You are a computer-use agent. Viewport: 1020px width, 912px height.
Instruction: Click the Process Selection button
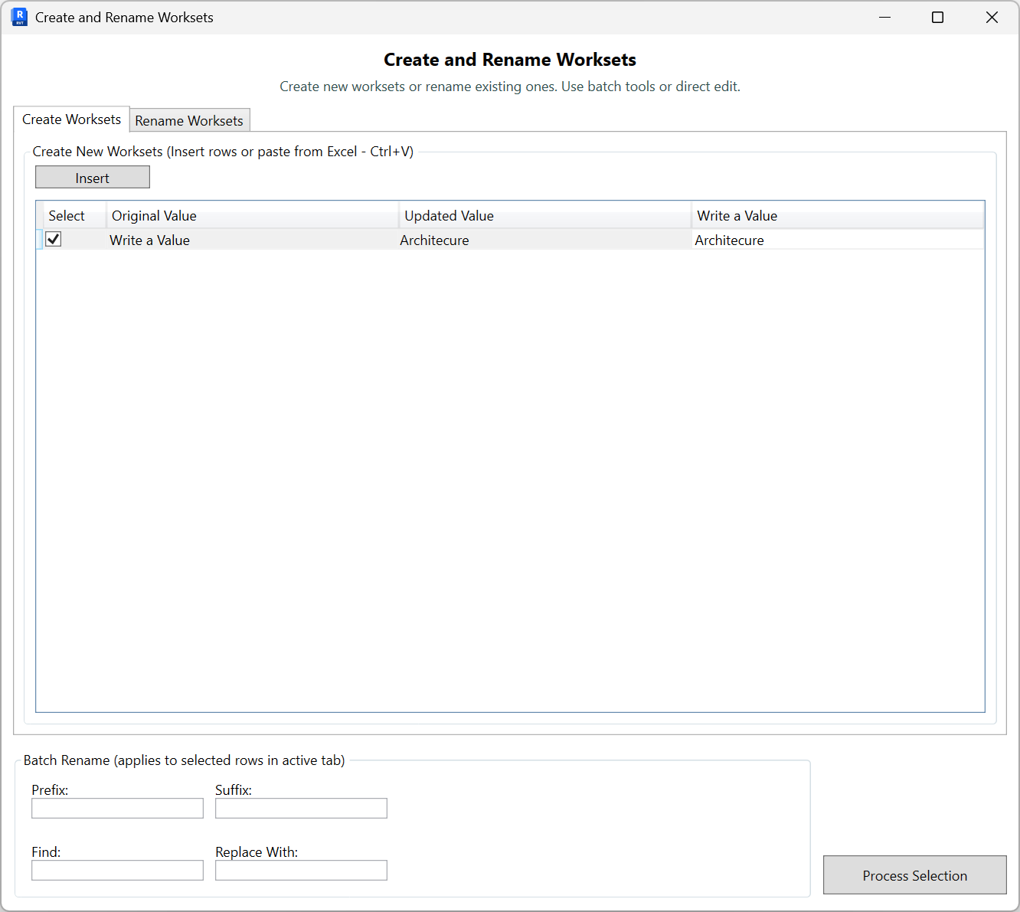pos(914,875)
